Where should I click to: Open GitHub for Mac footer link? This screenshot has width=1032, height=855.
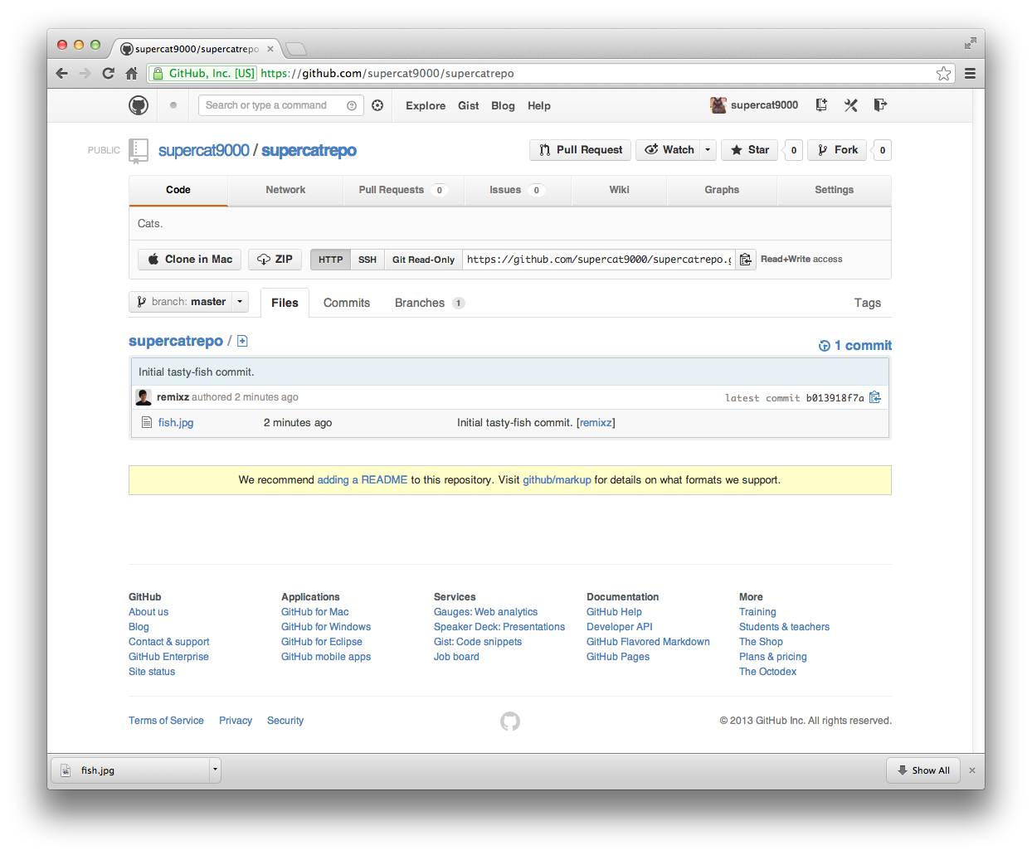(x=315, y=612)
